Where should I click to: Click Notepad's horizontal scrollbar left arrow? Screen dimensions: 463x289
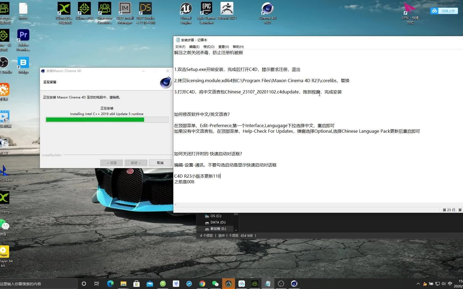point(176,204)
